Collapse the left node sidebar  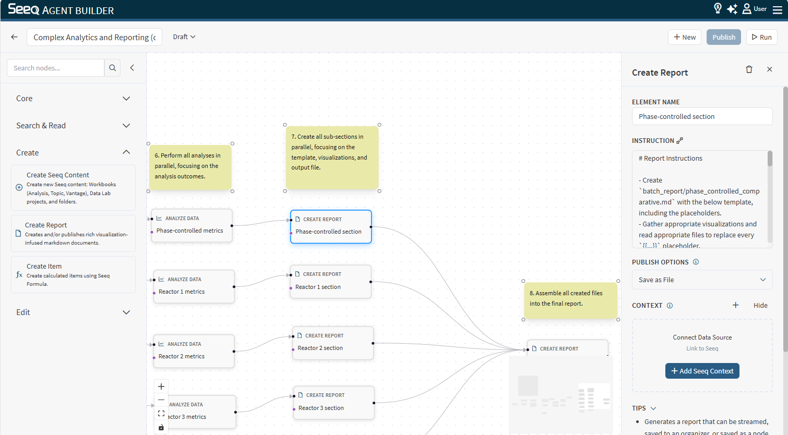[x=132, y=68]
